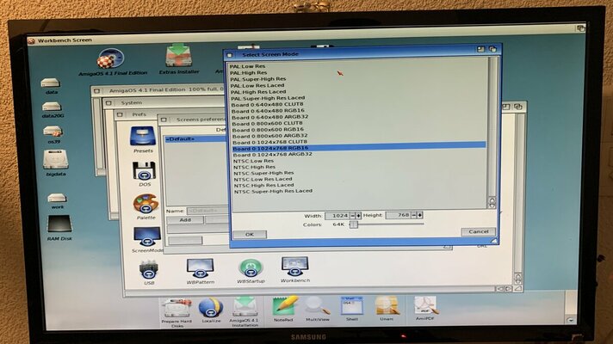Launch Prepare Hard Disks from dock
The width and height of the screenshot is (613, 344).
click(x=176, y=308)
